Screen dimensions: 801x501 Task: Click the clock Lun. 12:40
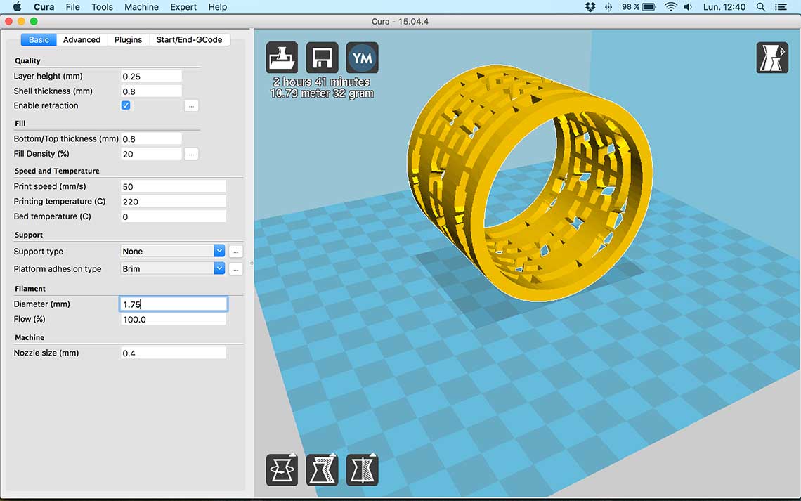724,6
